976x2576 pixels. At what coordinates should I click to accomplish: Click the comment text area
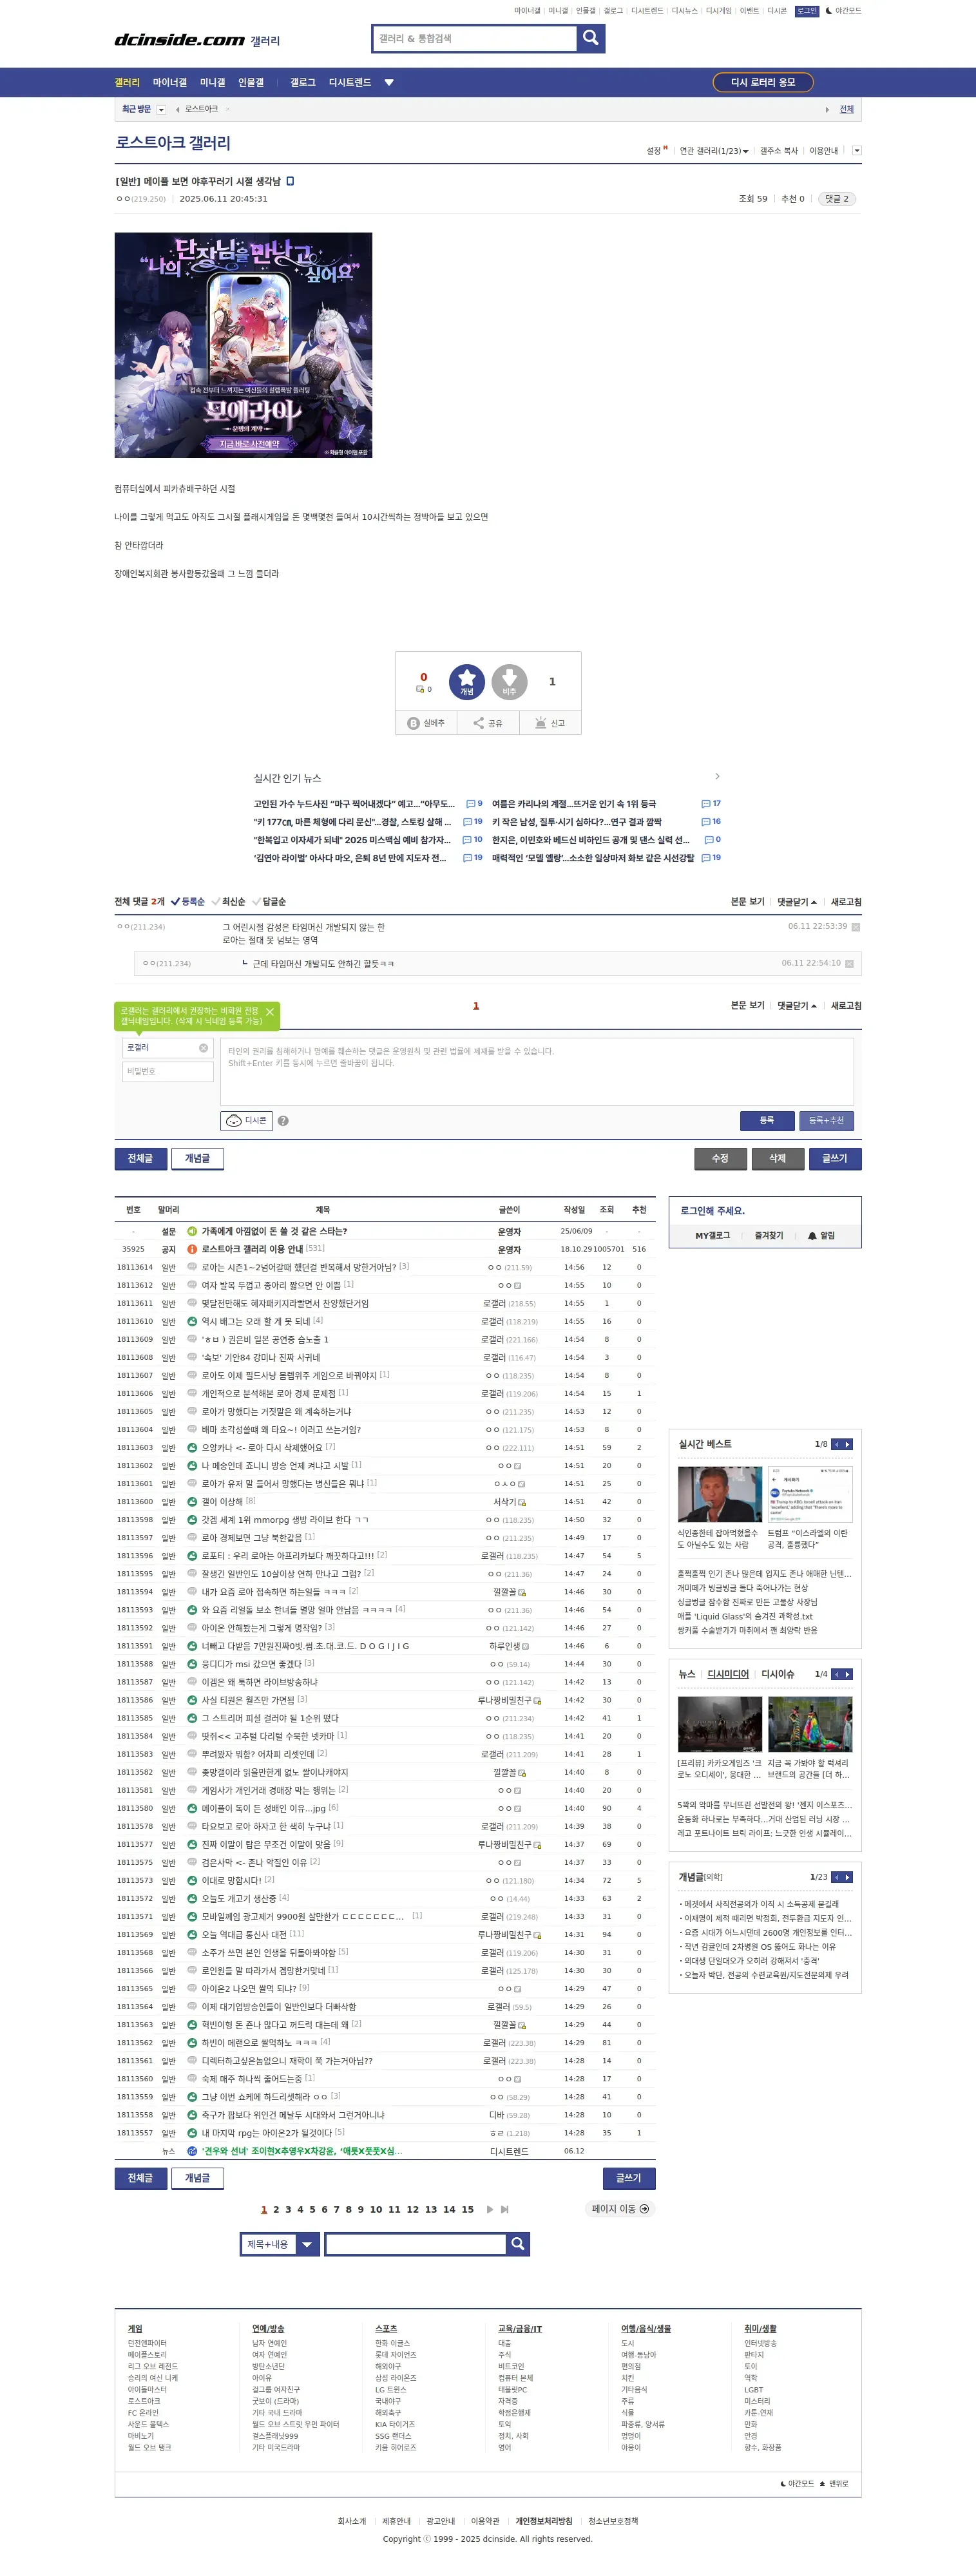pos(537,1071)
